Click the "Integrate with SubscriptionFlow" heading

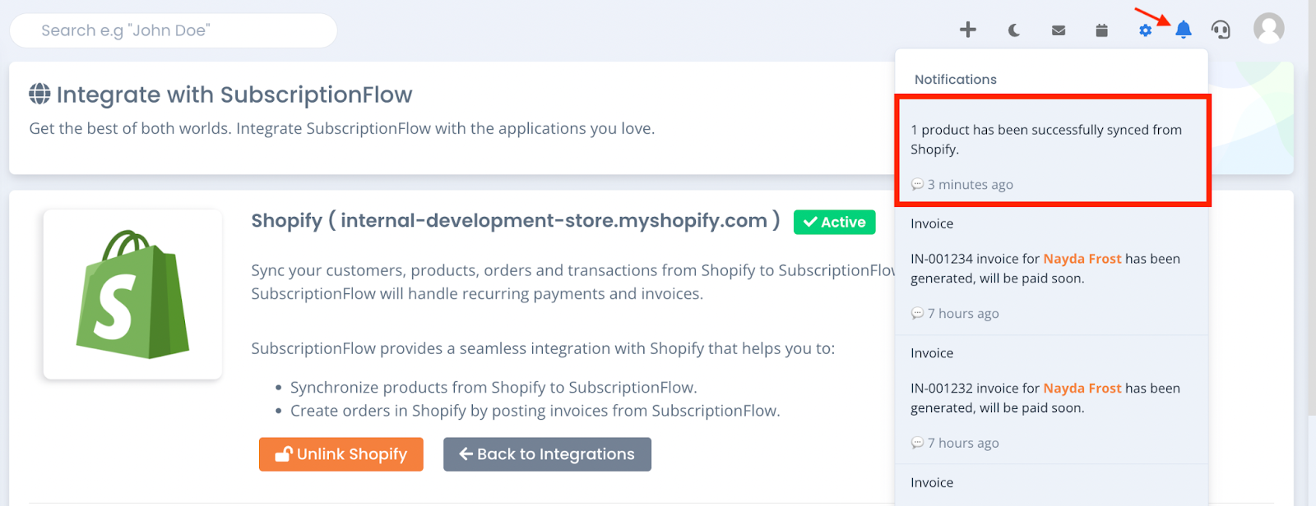pyautogui.click(x=234, y=95)
